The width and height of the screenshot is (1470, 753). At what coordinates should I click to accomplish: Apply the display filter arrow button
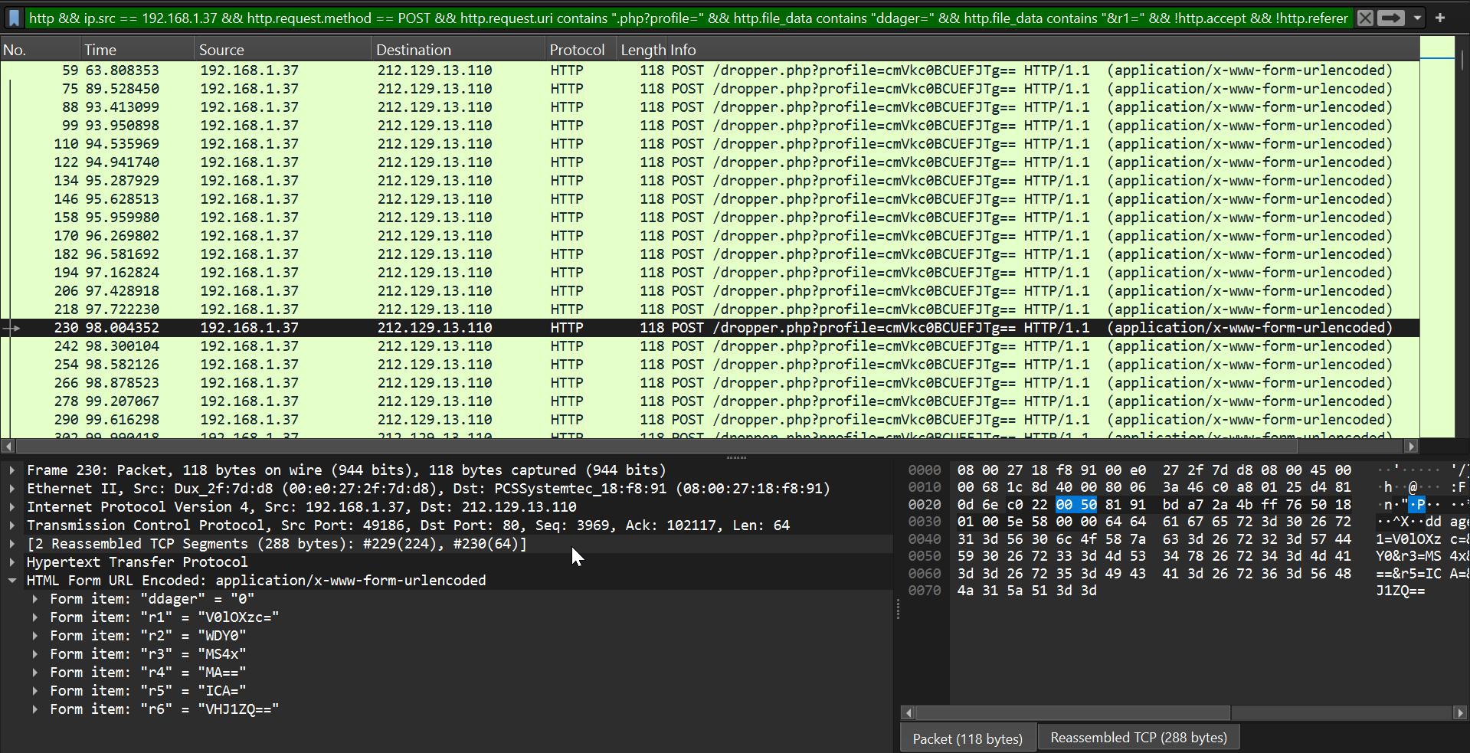[1391, 18]
